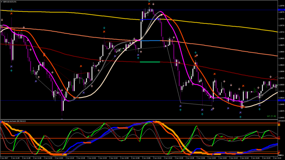
Task: Click the 2 Jun 12:34 time label
Action: pos(102,158)
